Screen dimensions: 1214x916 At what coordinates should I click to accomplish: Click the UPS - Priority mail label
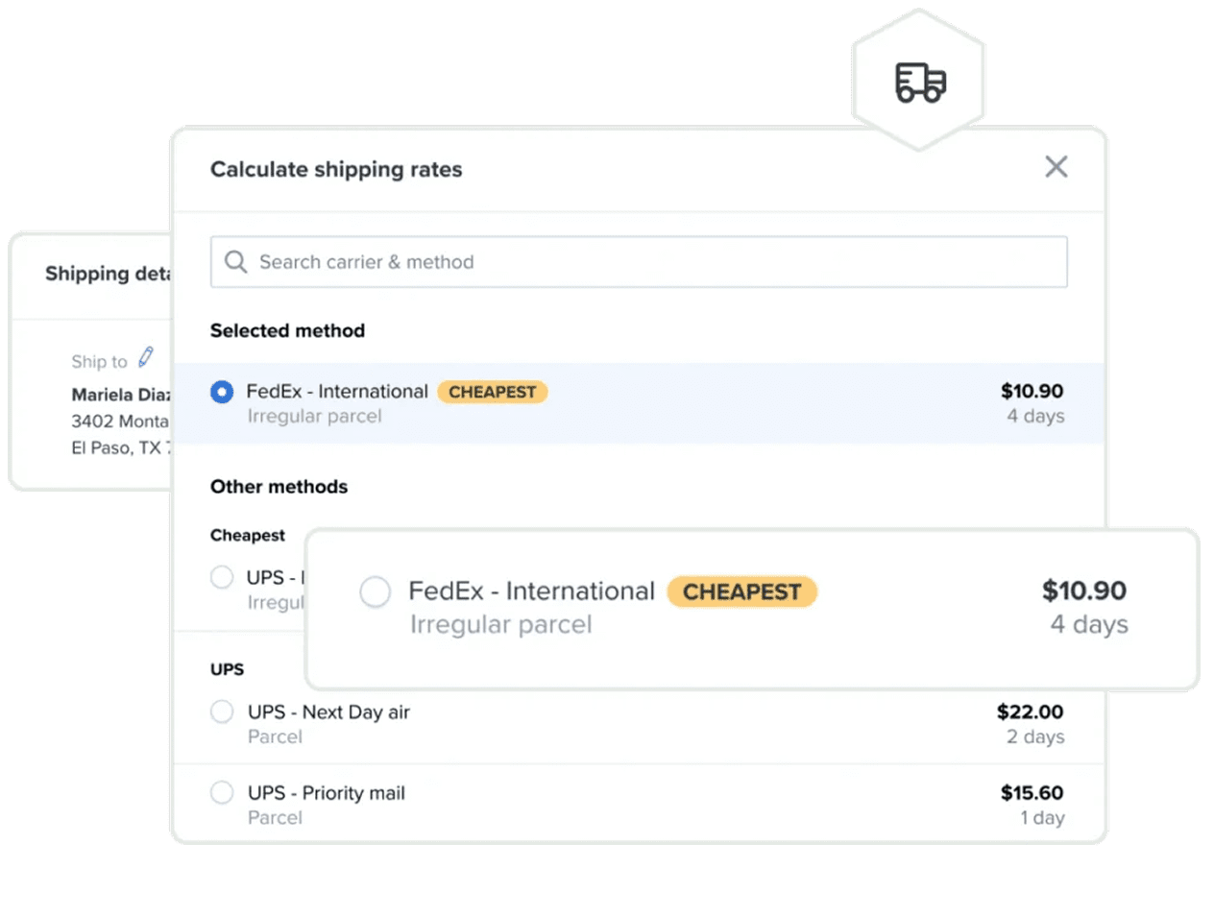[327, 793]
